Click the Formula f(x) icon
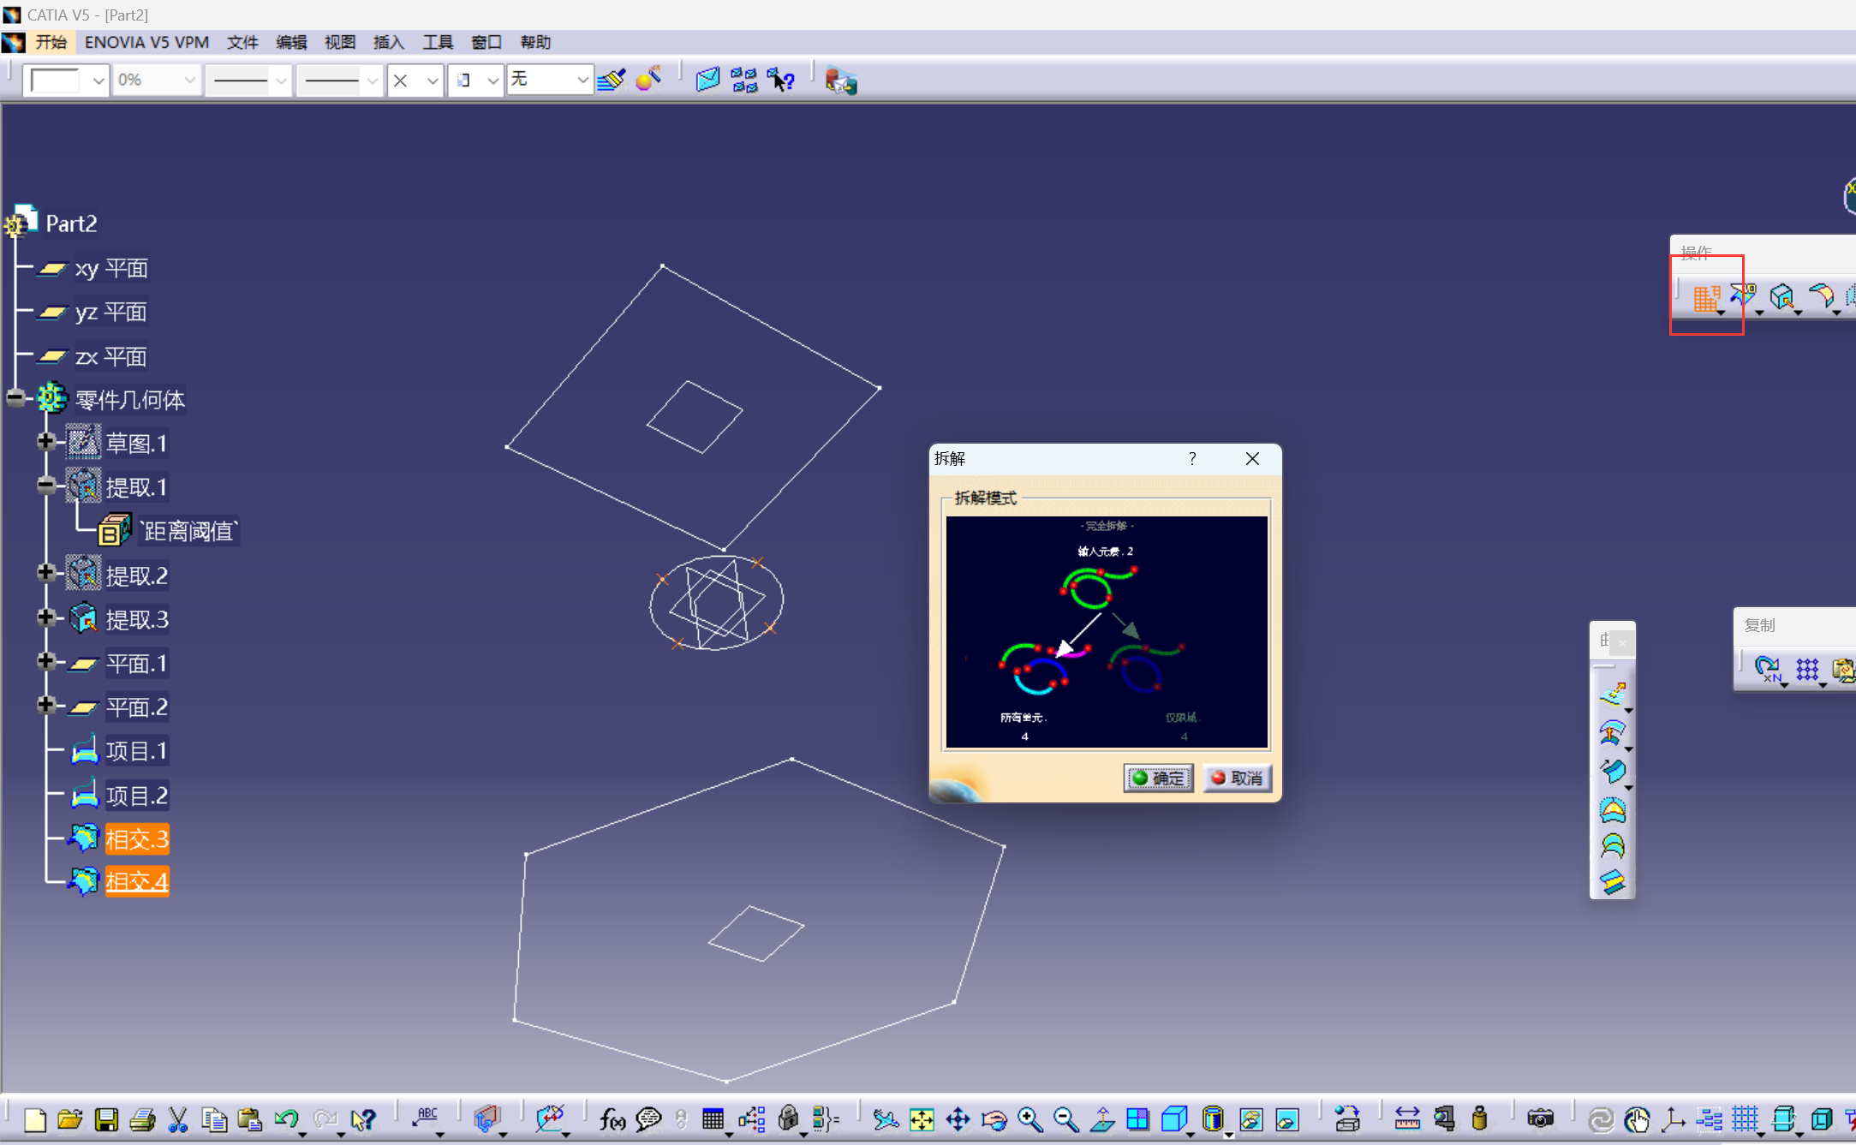 point(612,1119)
